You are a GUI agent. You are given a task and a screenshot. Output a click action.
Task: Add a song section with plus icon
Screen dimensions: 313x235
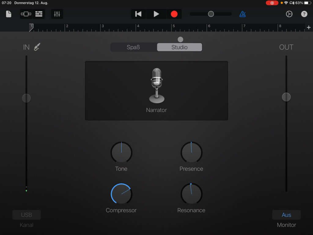[308, 28]
